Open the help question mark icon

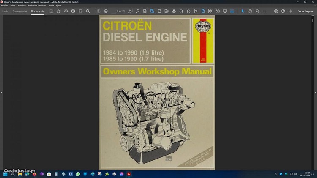tap(283, 11)
